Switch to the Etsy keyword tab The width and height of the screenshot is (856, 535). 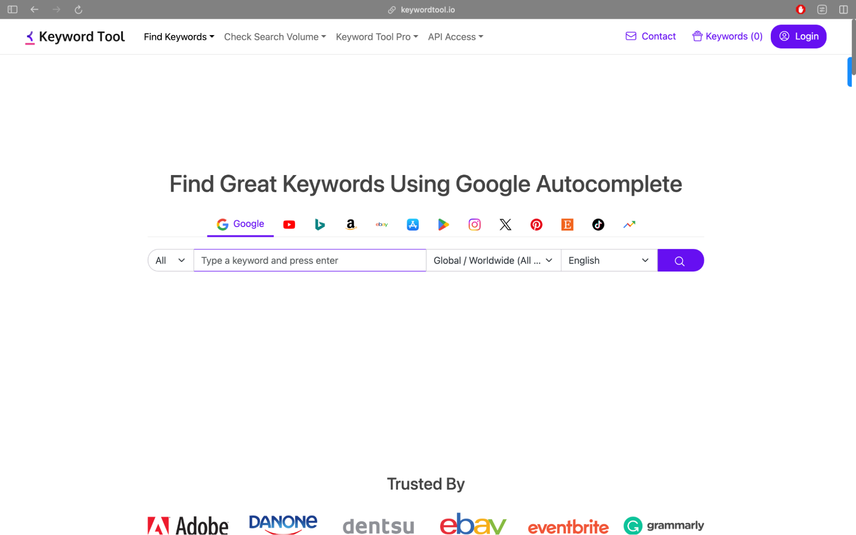coord(567,224)
